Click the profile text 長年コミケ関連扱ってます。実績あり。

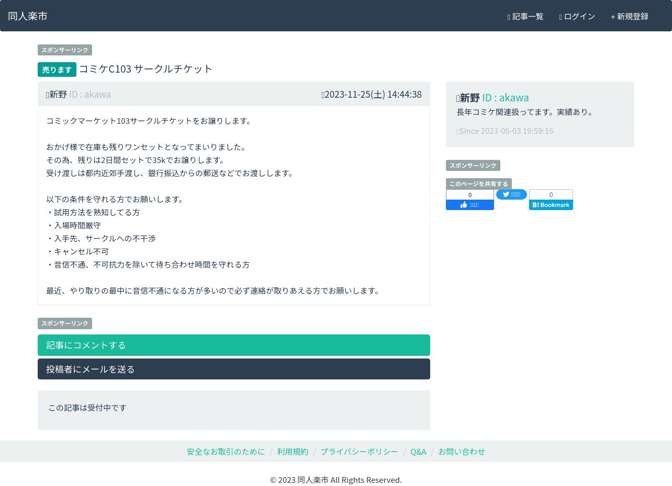[x=525, y=112]
